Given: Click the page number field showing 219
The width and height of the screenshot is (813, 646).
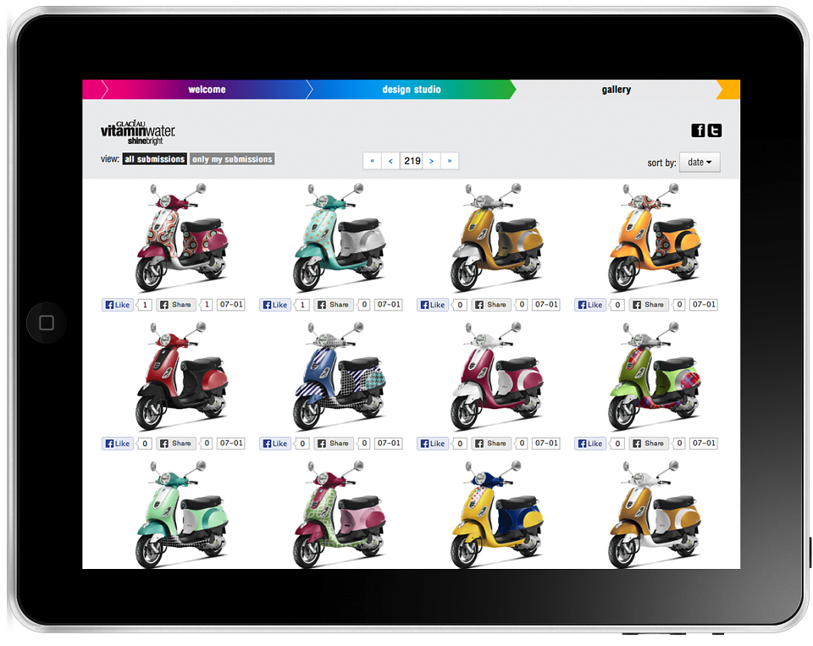Looking at the screenshot, I should [412, 161].
